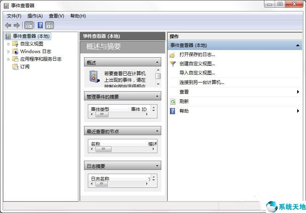The width and height of the screenshot is (306, 213).
Task: Expand the 自定义视图 tree node
Action: pyautogui.click(x=8, y=44)
